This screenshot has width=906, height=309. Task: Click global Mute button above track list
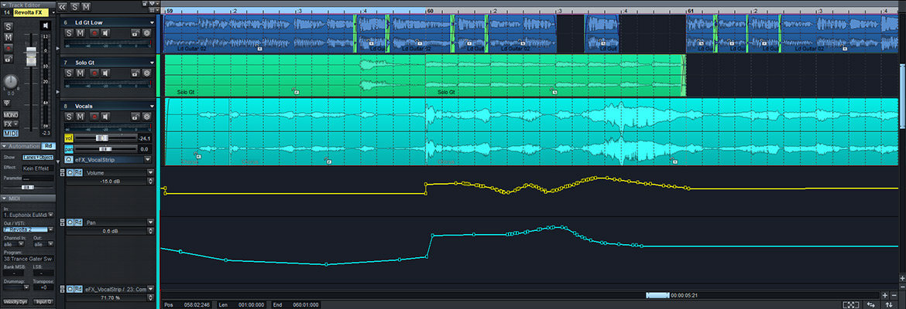tap(86, 7)
